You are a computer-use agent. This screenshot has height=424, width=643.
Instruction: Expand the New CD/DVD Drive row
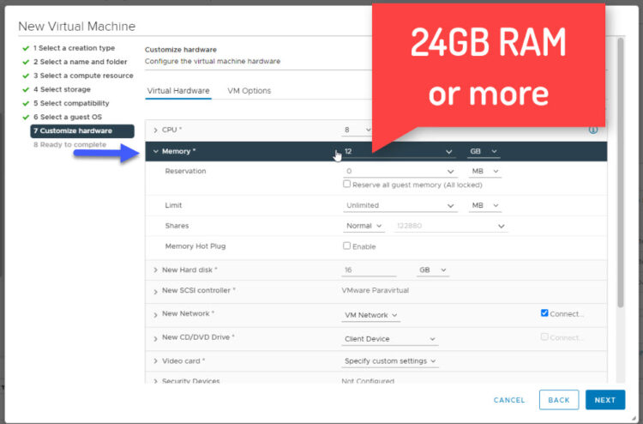pos(155,338)
